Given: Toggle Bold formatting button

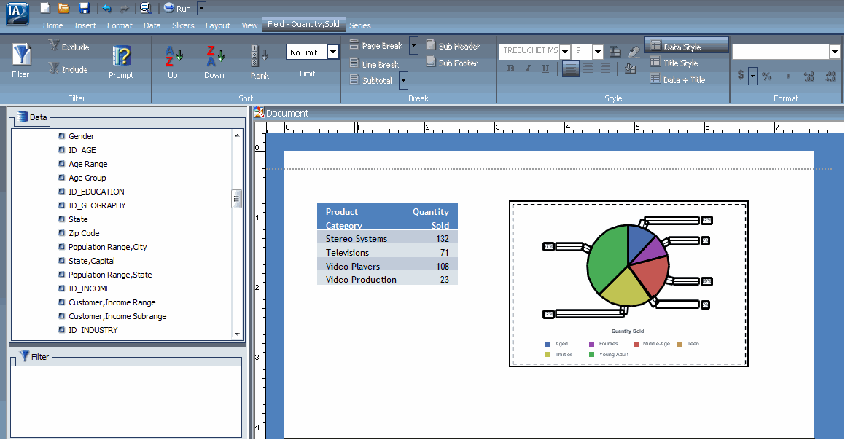Looking at the screenshot, I should coord(510,68).
